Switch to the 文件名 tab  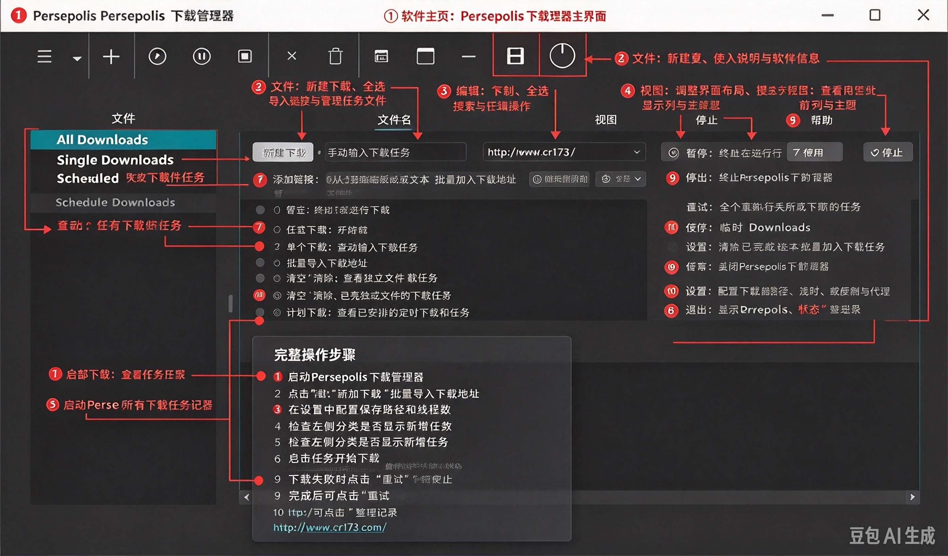[394, 120]
